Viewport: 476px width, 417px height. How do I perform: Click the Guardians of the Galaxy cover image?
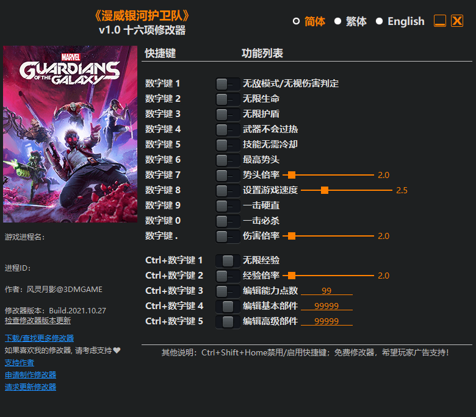tap(70, 134)
